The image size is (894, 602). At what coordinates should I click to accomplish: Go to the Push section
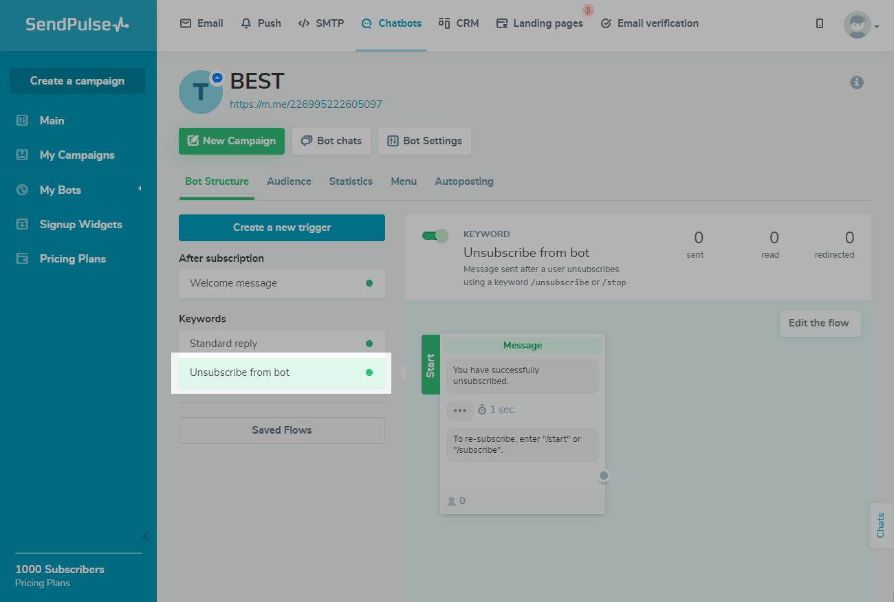point(261,23)
